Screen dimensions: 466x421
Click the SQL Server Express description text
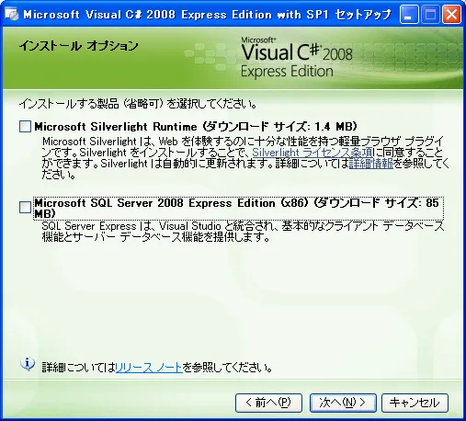[243, 232]
